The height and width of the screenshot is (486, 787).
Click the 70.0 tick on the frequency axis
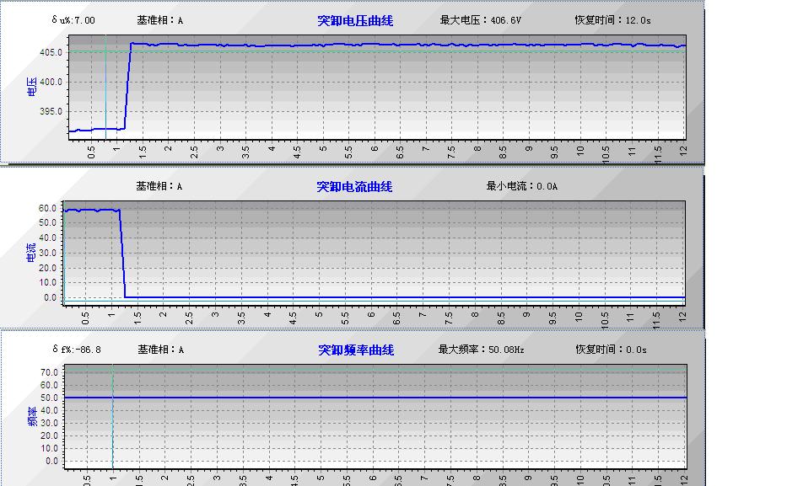(49, 372)
